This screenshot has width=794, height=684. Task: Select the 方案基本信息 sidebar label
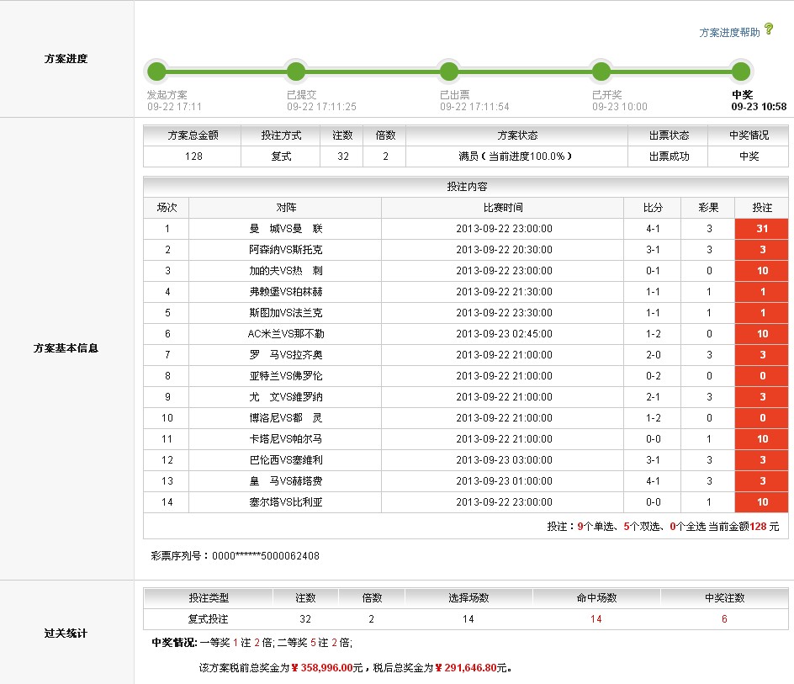tap(66, 347)
